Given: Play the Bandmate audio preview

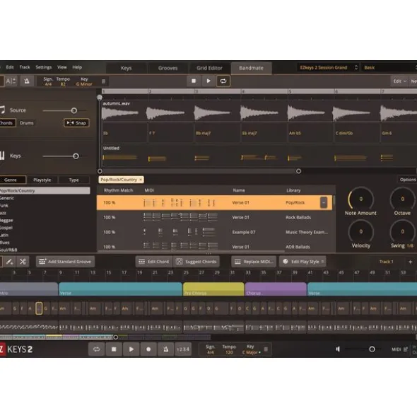Looking at the screenshot, I should pos(208,81).
